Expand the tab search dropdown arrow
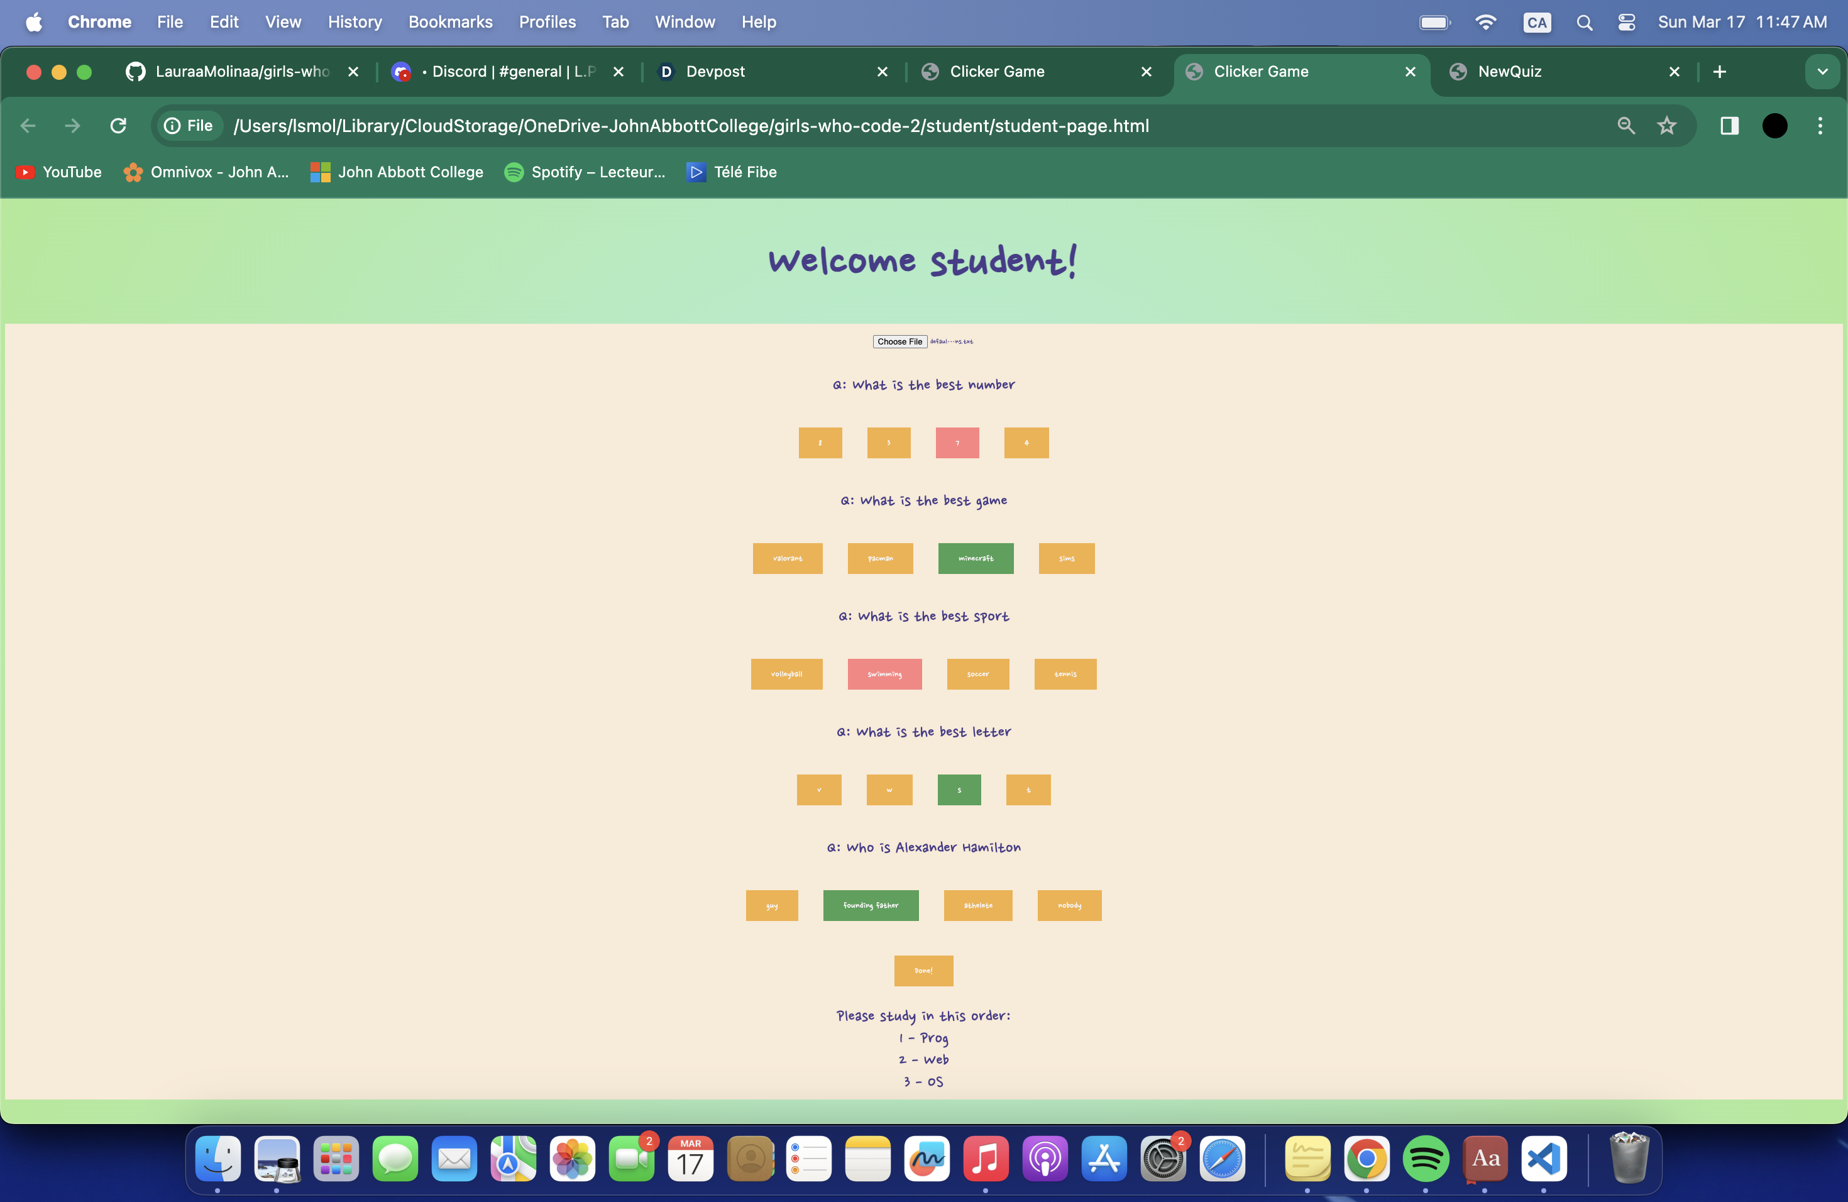Viewport: 1848px width, 1202px height. point(1822,72)
